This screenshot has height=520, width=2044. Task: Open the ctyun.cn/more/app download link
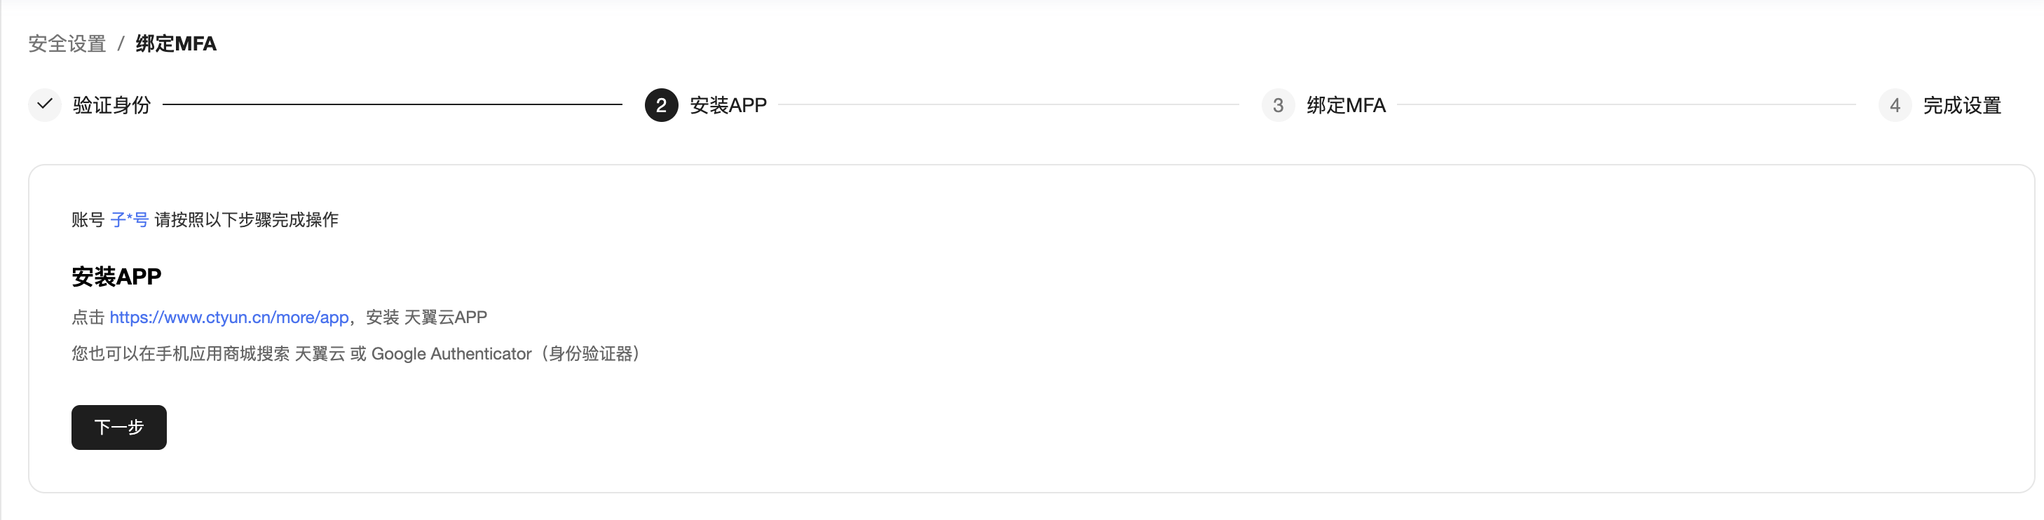(x=229, y=317)
